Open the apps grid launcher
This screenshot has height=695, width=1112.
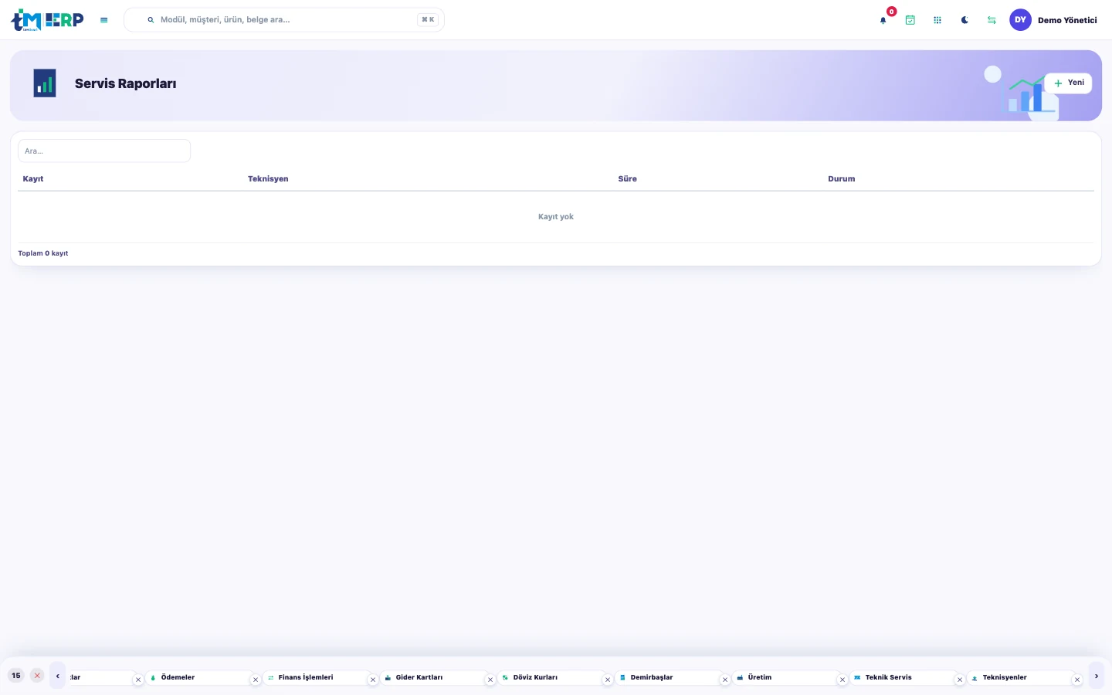click(x=937, y=20)
